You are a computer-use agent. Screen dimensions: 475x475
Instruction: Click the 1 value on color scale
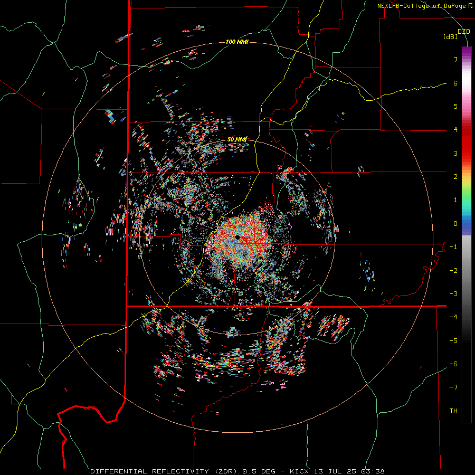[x=455, y=200]
